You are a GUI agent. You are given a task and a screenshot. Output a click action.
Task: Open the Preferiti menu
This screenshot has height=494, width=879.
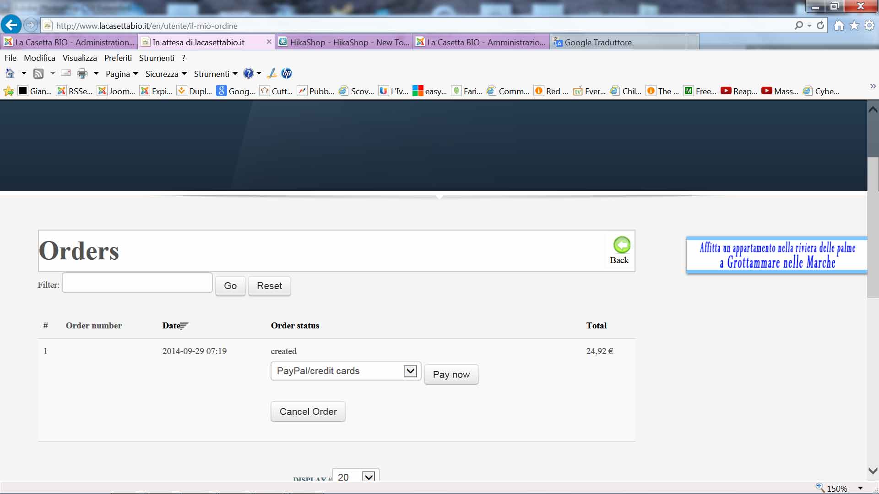[x=118, y=58]
